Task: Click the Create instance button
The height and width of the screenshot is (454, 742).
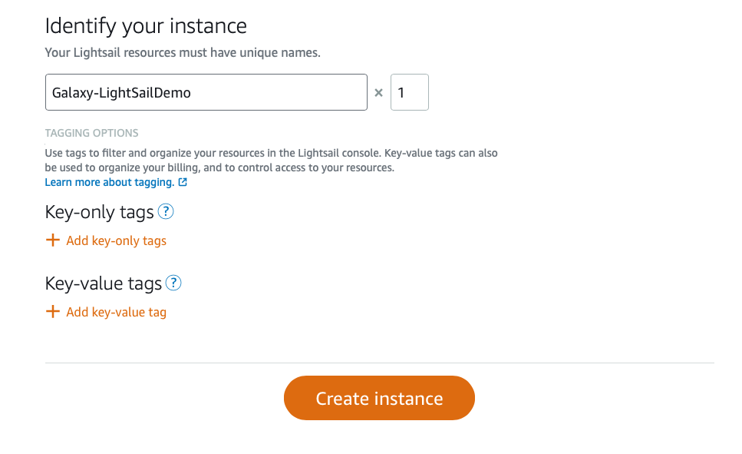Action: click(x=379, y=398)
